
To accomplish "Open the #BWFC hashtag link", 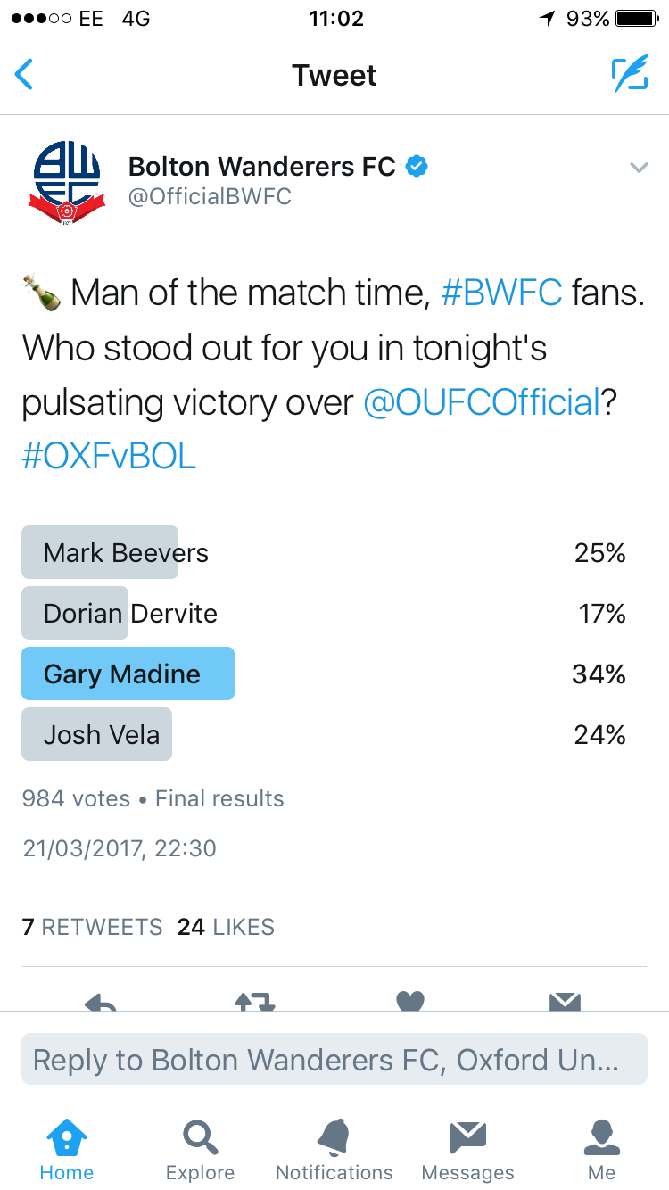I will 502,293.
